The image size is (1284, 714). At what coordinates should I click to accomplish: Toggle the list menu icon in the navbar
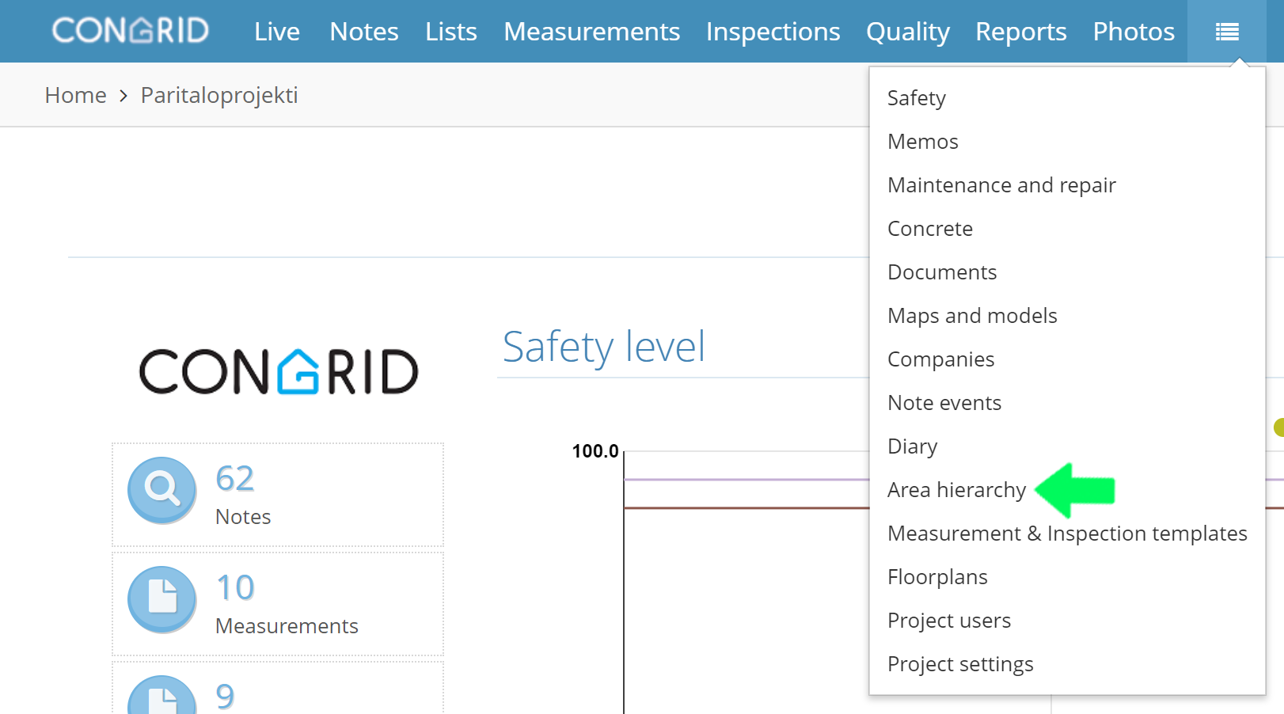(x=1227, y=32)
